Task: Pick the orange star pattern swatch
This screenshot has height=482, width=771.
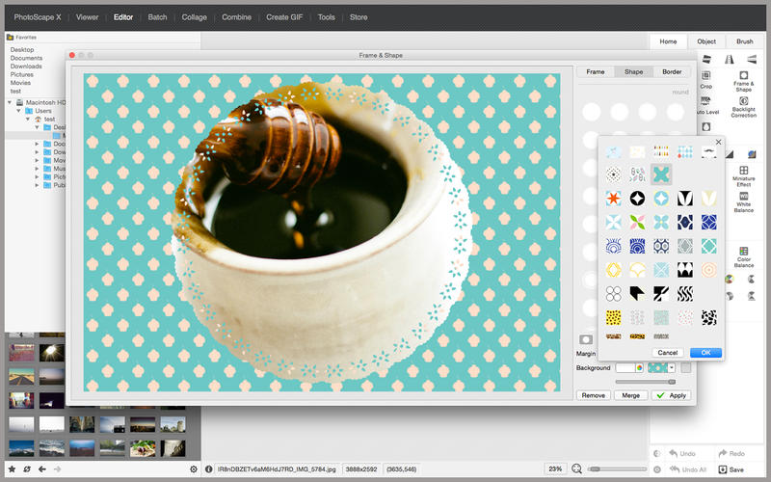Action: pos(612,198)
